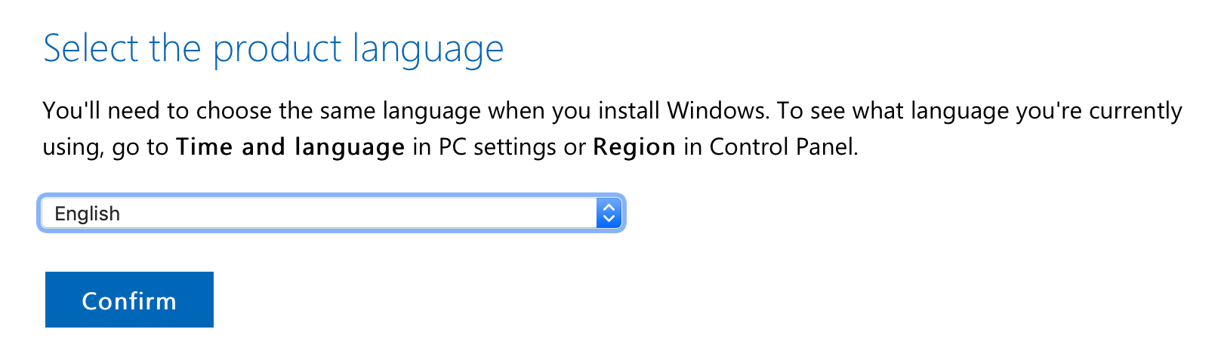Click the "Select the product language" heading
This screenshot has height=360, width=1224.
coord(273,49)
